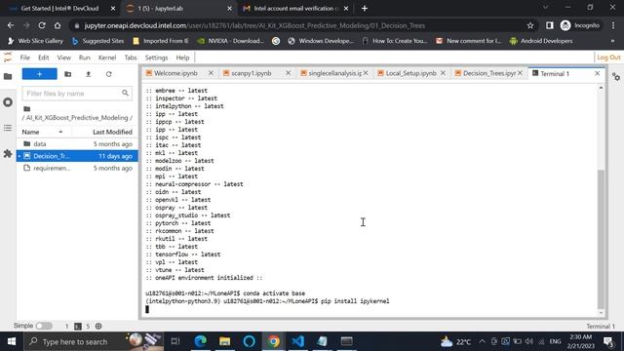This screenshot has height=351, width=624.
Task: Open Visual Studio Code from taskbar
Action: point(297,341)
